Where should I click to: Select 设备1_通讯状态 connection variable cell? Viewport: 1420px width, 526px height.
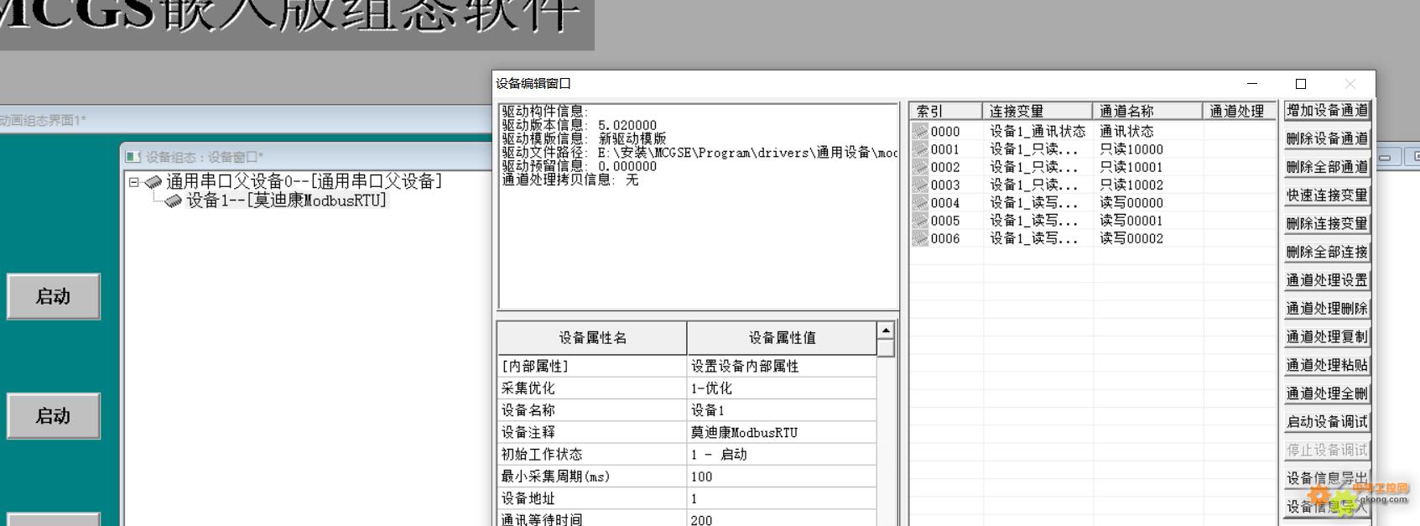tap(1038, 131)
